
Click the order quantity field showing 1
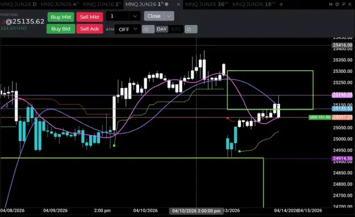pyautogui.click(x=118, y=16)
